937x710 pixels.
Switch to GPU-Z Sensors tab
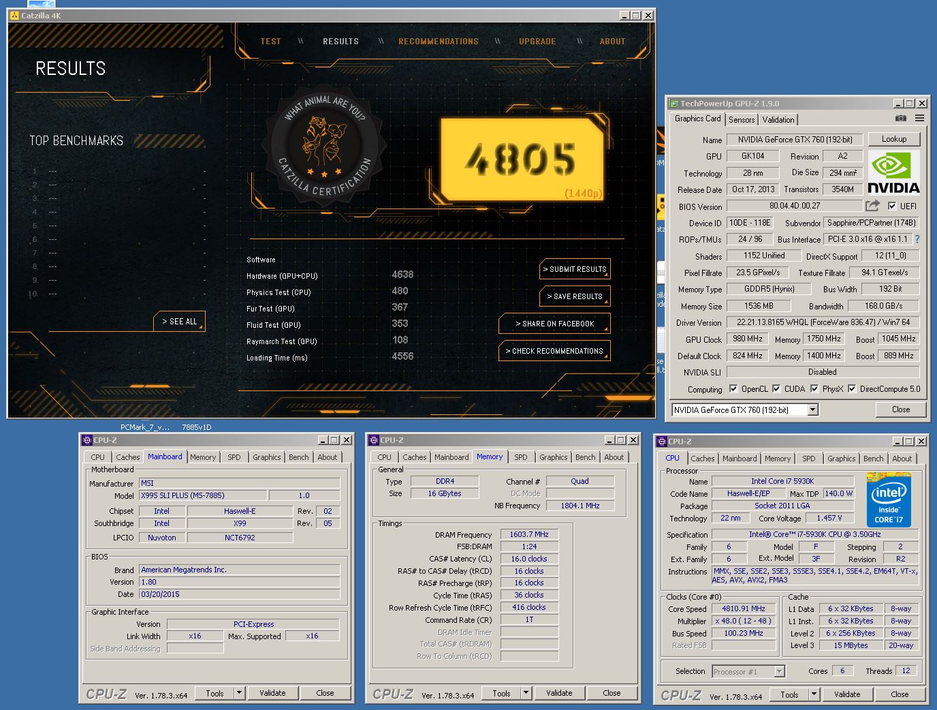click(742, 119)
